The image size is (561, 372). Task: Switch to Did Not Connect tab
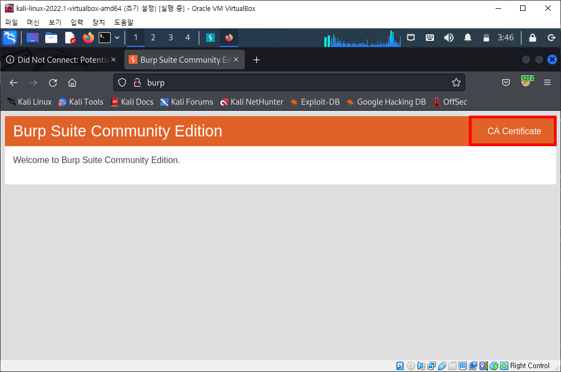61,60
